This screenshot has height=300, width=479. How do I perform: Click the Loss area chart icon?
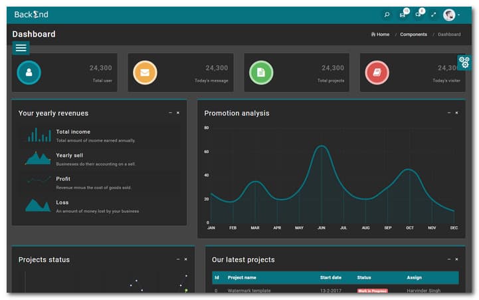click(x=38, y=205)
